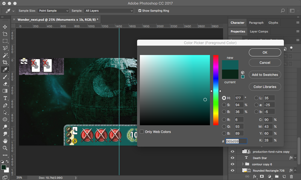Select the Path Selection tool

click(x=5, y=112)
